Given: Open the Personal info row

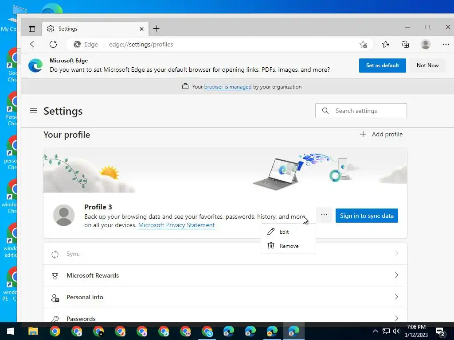Looking at the screenshot, I should click(225, 297).
